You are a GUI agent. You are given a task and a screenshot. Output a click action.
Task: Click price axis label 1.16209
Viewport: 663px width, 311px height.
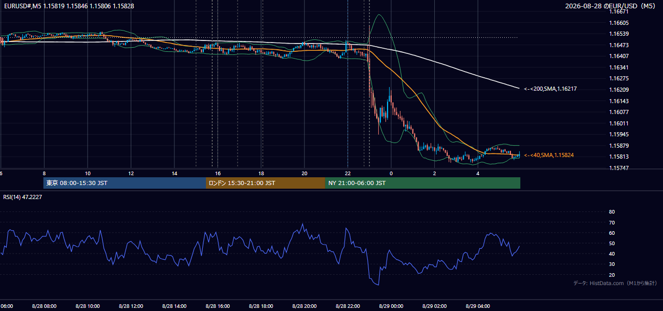point(618,90)
